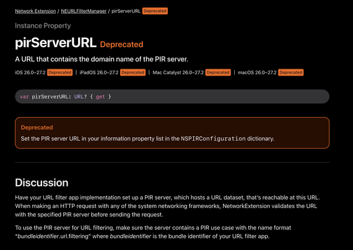The height and width of the screenshot is (250, 353).
Task: Open the NEURLFilterManager breadcrumb link
Action: [x=84, y=11]
